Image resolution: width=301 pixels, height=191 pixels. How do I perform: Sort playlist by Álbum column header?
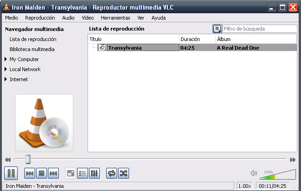(256, 39)
